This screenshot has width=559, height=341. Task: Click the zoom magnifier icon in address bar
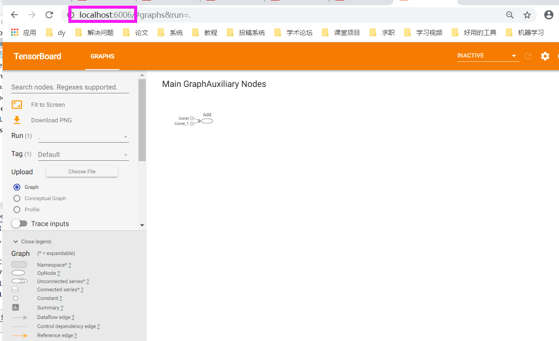[x=510, y=15]
